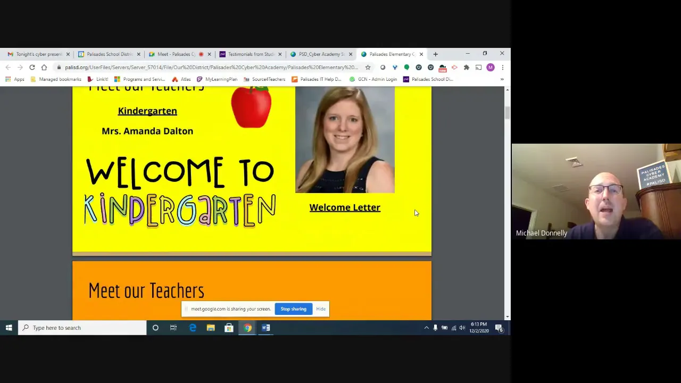Viewport: 681px width, 383px height.
Task: Bookmark this page with the star icon
Action: point(368,68)
